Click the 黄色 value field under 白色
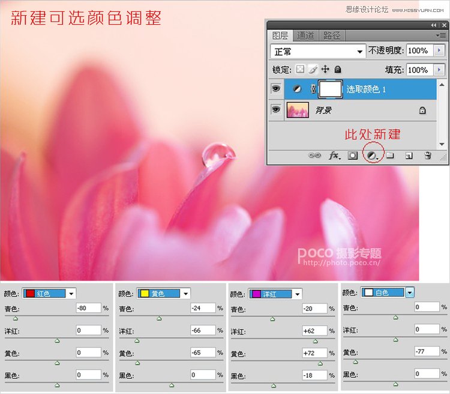The width and height of the screenshot is (450, 394). pos(427,351)
